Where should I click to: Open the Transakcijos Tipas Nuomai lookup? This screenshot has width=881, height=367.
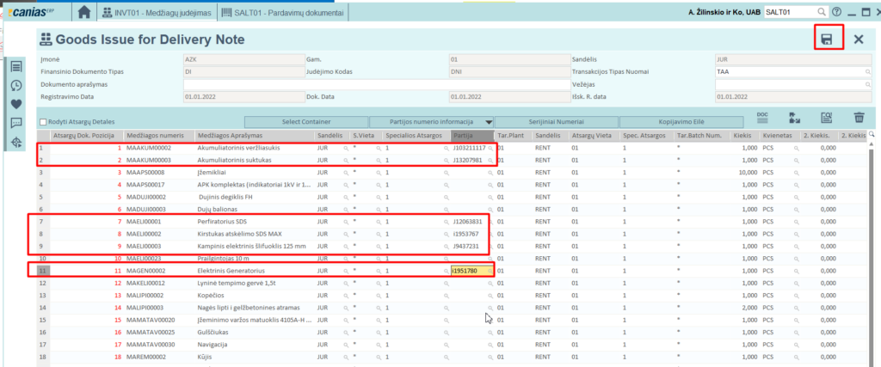tap(866, 72)
